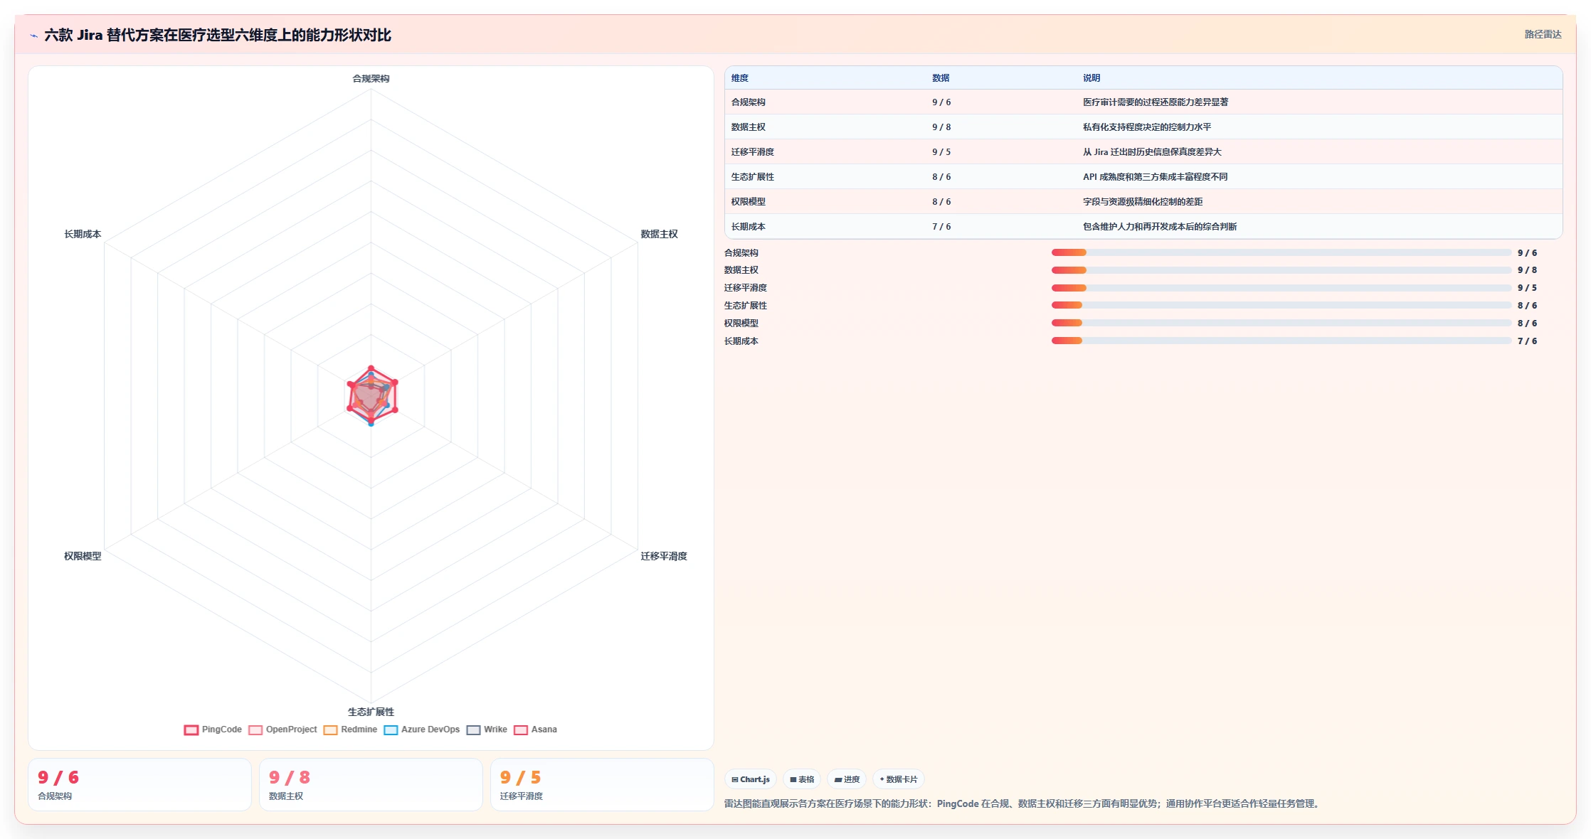The width and height of the screenshot is (1591, 839).
Task: Click the title icon before 六款 Jira
Action: pos(33,36)
